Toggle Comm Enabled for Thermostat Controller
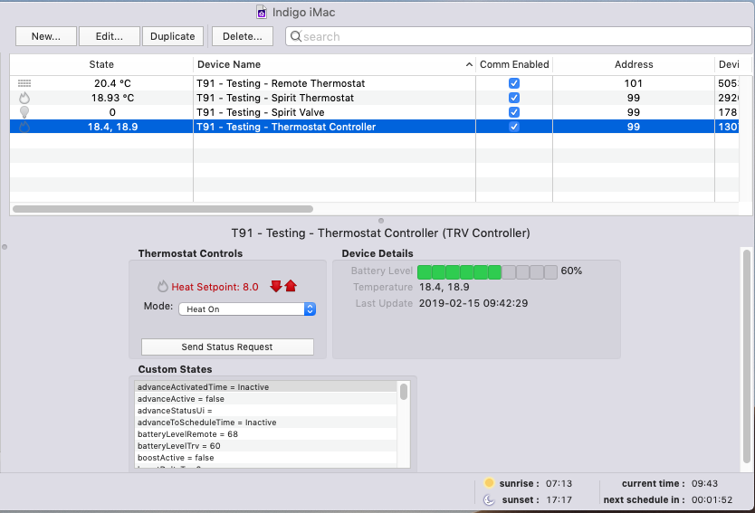Screen dimensions: 755x513 [514, 127]
